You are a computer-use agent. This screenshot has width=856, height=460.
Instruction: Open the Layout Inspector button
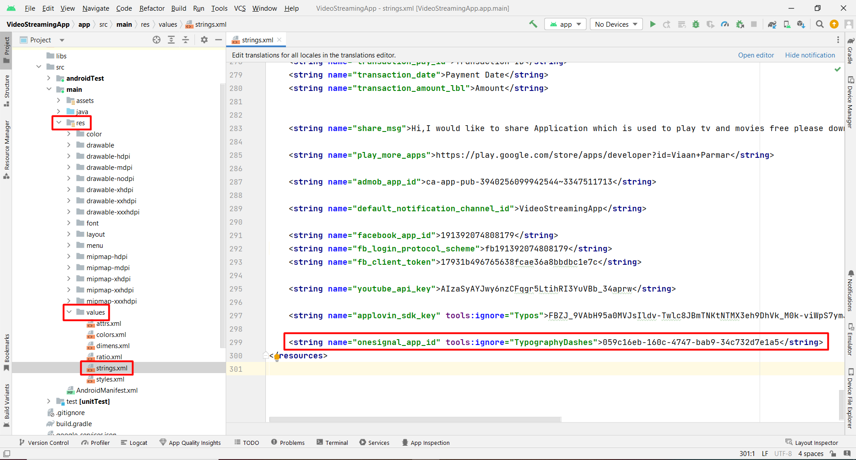coord(812,443)
